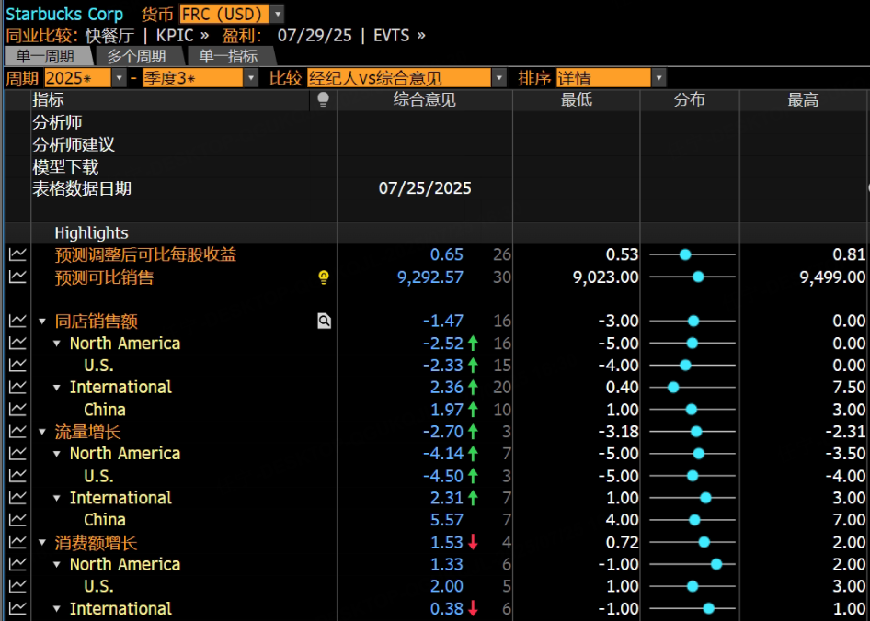The width and height of the screenshot is (870, 621).
Task: Collapse International row showing 2.31
Action: 57,499
